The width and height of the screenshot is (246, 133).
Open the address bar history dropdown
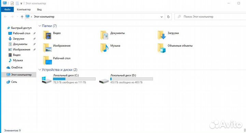[x=162, y=17]
